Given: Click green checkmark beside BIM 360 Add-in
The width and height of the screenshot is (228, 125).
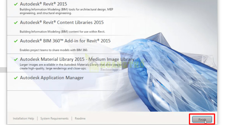Looking at the screenshot, I should coord(16,41).
